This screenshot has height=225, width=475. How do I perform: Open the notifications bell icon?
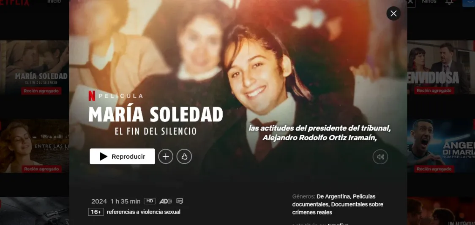coord(449,2)
